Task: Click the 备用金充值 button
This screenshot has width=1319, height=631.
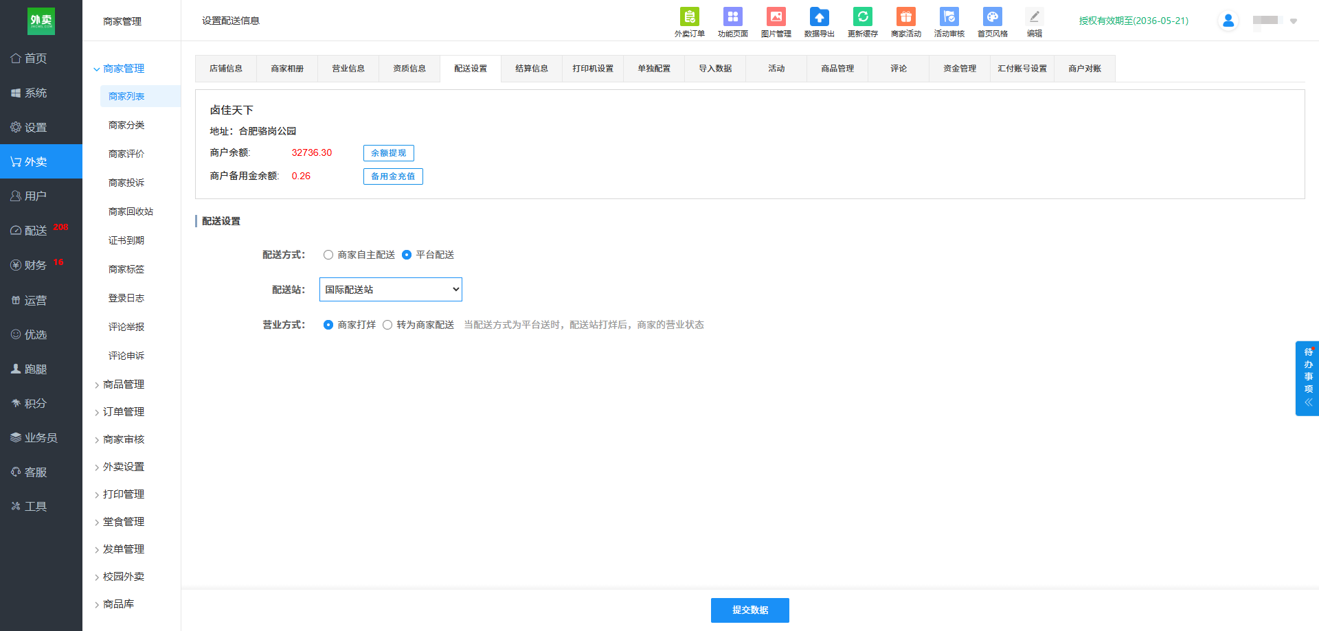Action: [393, 176]
